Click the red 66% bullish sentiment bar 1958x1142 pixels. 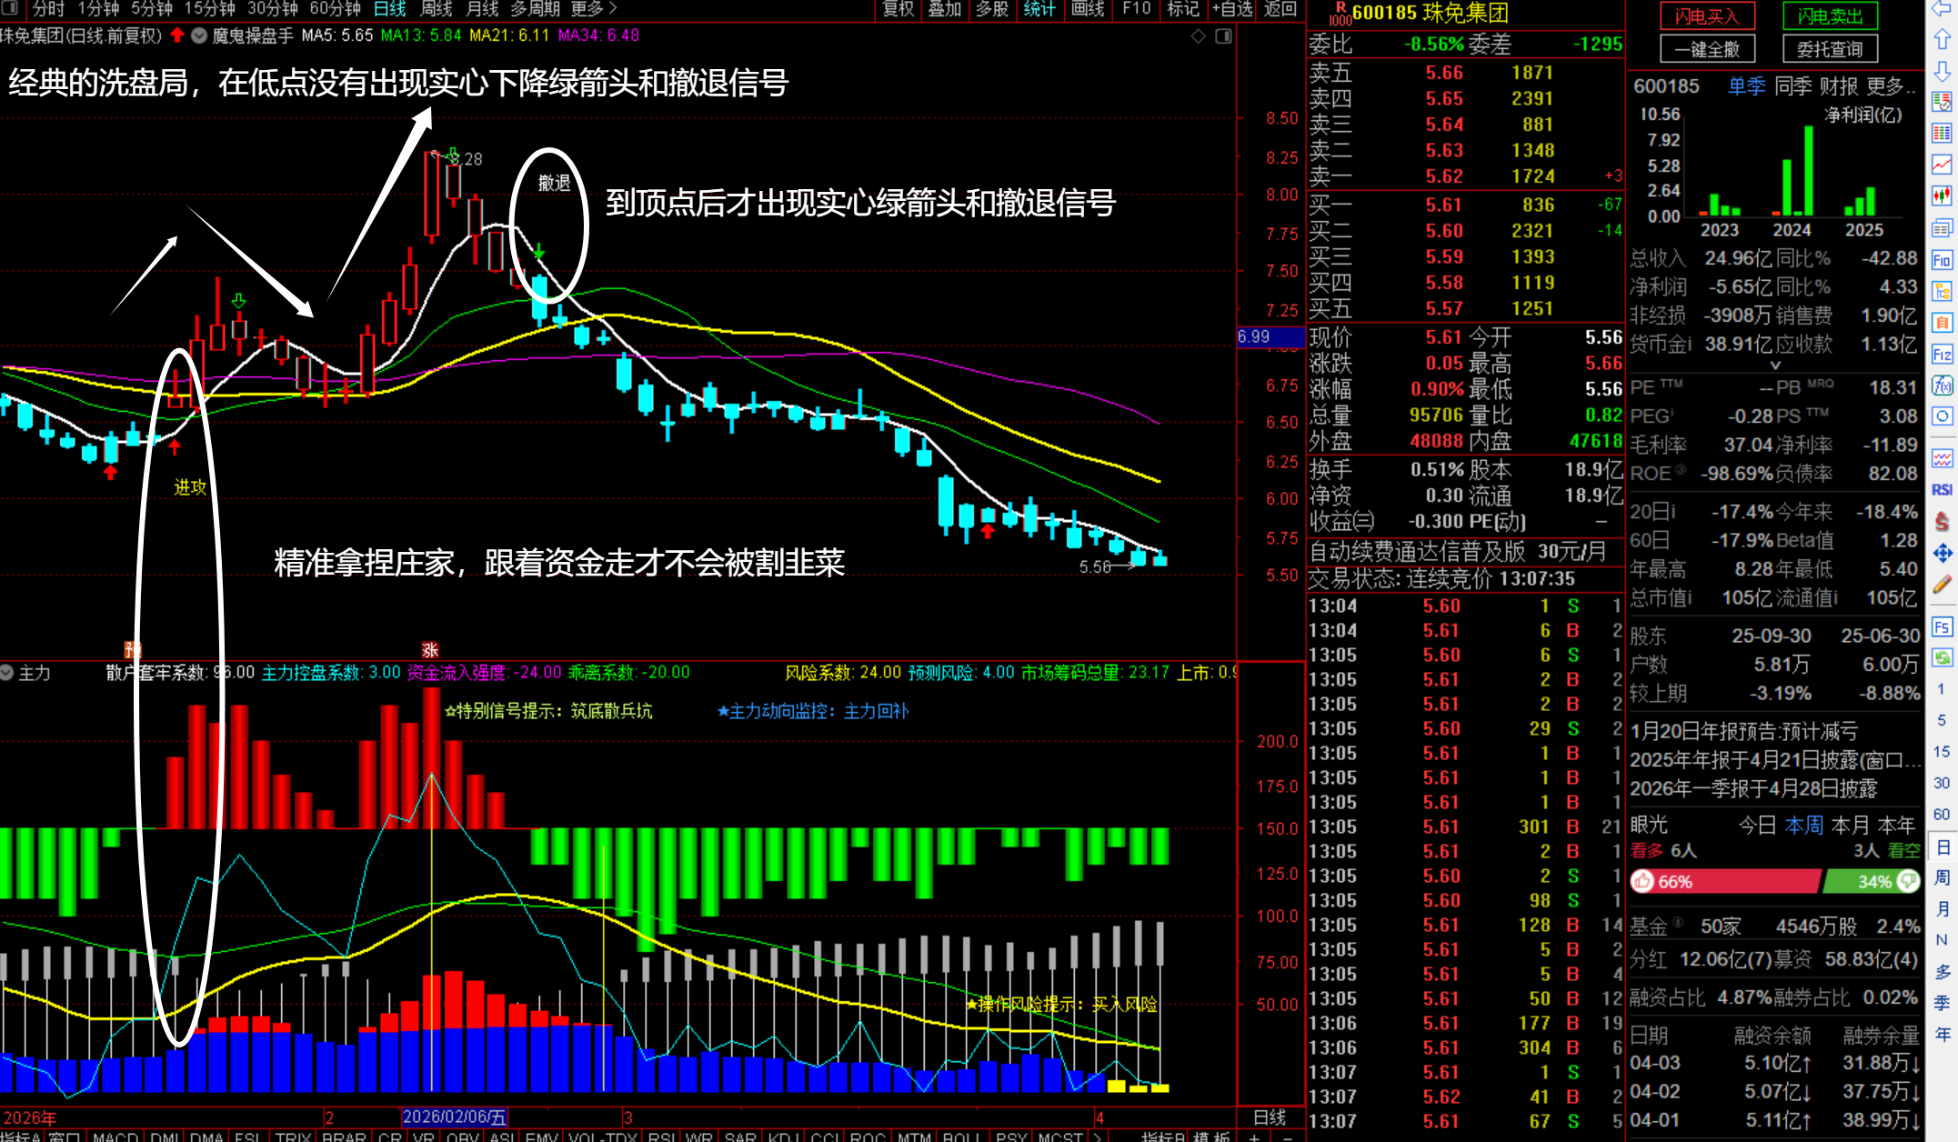(1724, 881)
